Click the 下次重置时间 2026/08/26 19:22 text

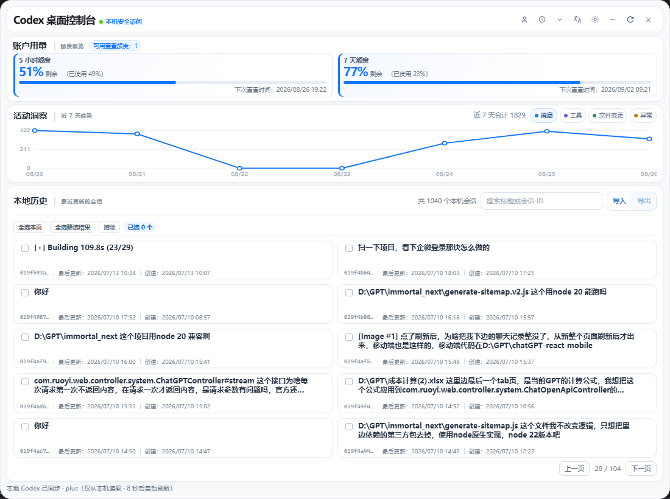click(x=280, y=89)
